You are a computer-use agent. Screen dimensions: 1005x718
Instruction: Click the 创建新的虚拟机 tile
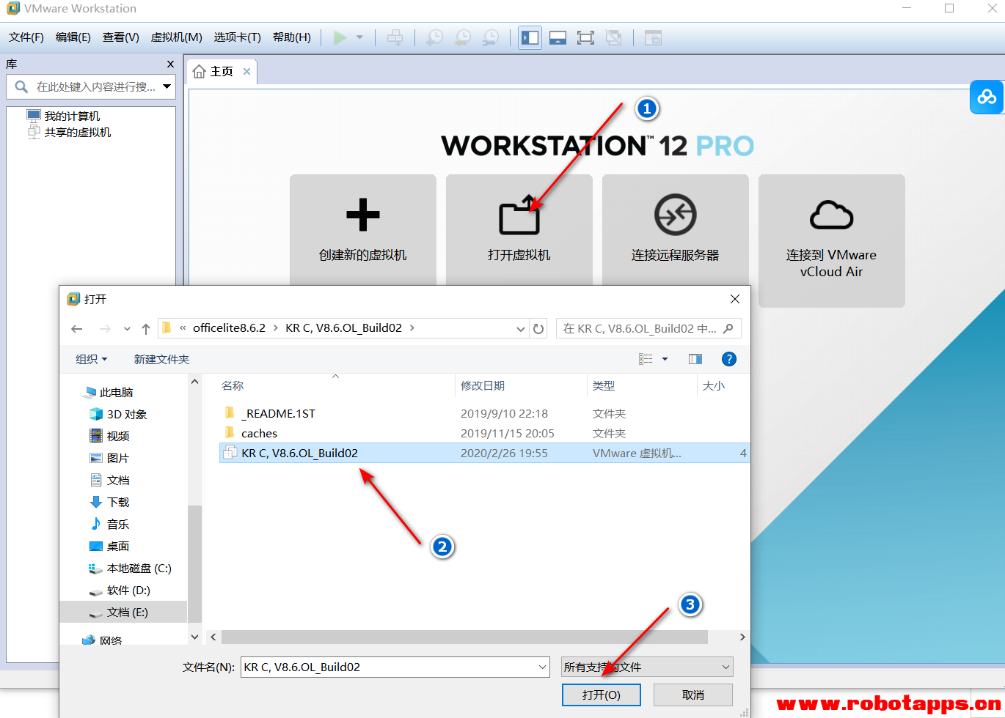click(x=363, y=229)
